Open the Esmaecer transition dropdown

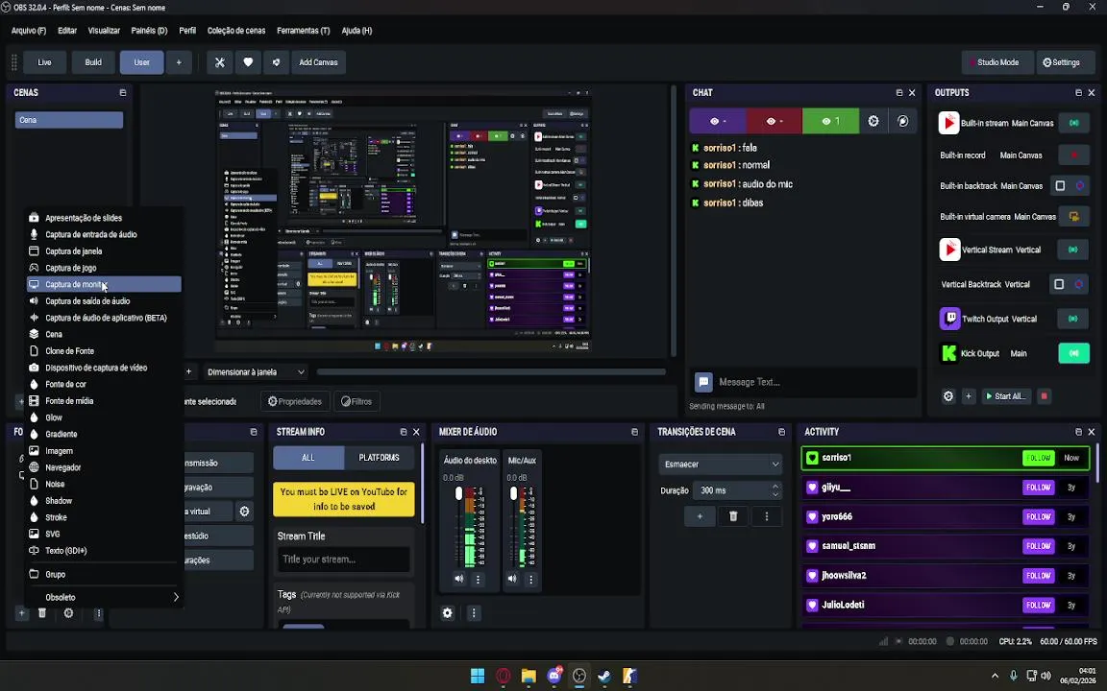(x=720, y=464)
